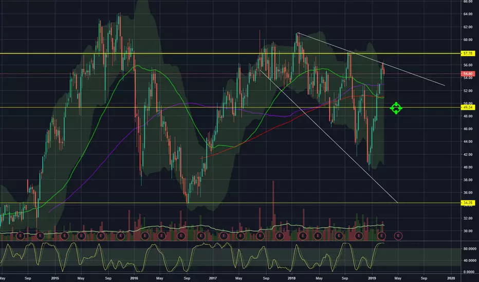Click the 2015 time axis label
The height and width of the screenshot is (282, 479).
click(55, 278)
